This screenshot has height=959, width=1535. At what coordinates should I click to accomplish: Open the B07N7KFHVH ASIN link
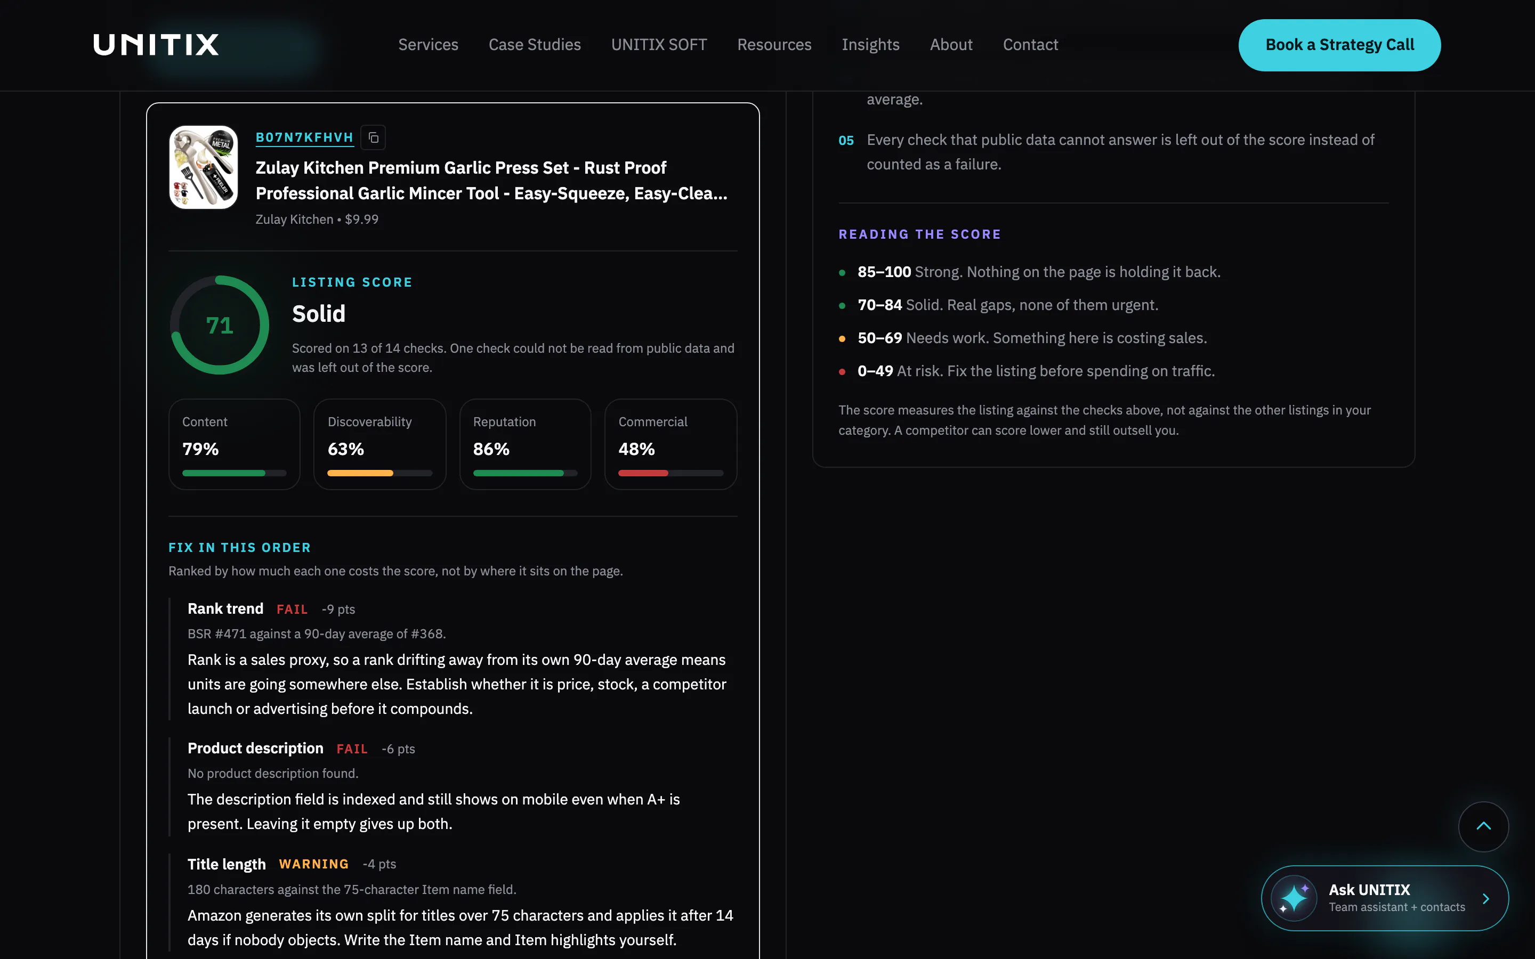click(x=304, y=137)
